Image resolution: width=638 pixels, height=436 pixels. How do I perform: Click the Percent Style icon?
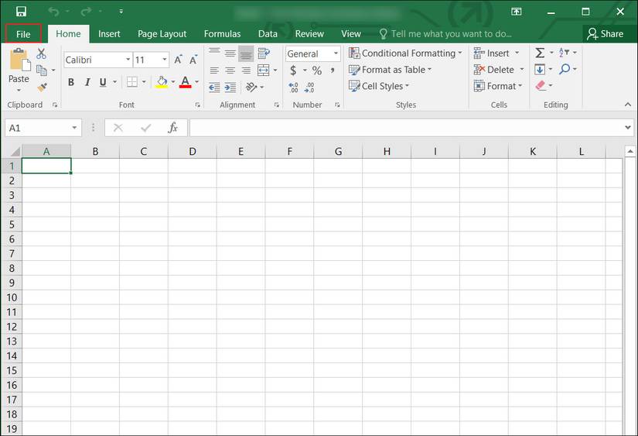pyautogui.click(x=317, y=70)
